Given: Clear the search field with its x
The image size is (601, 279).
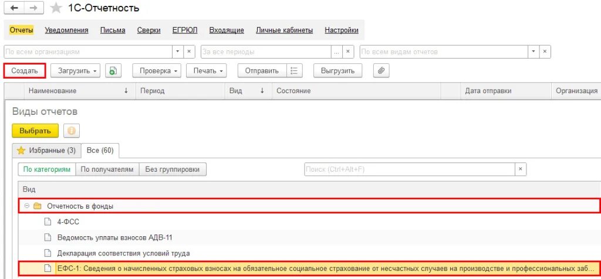Looking at the screenshot, I should (x=521, y=169).
